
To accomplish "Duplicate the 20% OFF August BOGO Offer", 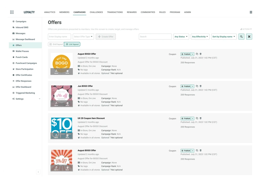I will click(197, 151).
